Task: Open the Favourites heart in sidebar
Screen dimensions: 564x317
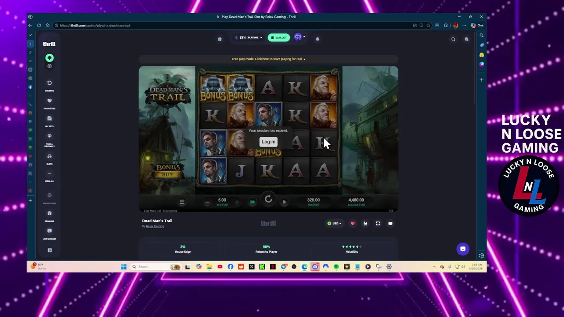Action: (49, 103)
